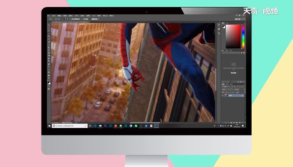Toggle the Auto-Enhance checkbox
The width and height of the screenshot is (293, 167).
click(x=82, y=19)
